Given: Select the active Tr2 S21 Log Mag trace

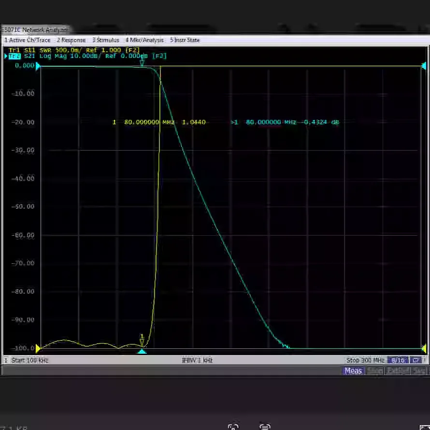Looking at the screenshot, I should (87, 56).
